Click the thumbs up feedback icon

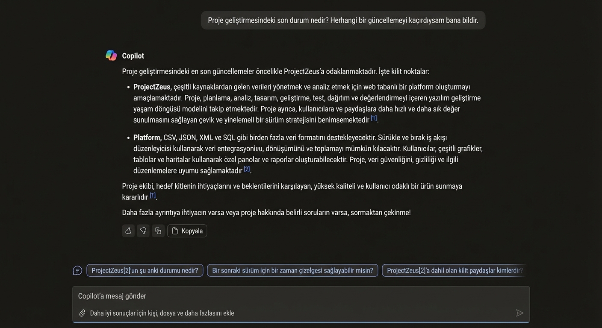pyautogui.click(x=128, y=231)
